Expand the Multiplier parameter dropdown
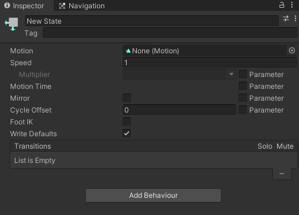The width and height of the screenshot is (299, 215). (x=179, y=74)
